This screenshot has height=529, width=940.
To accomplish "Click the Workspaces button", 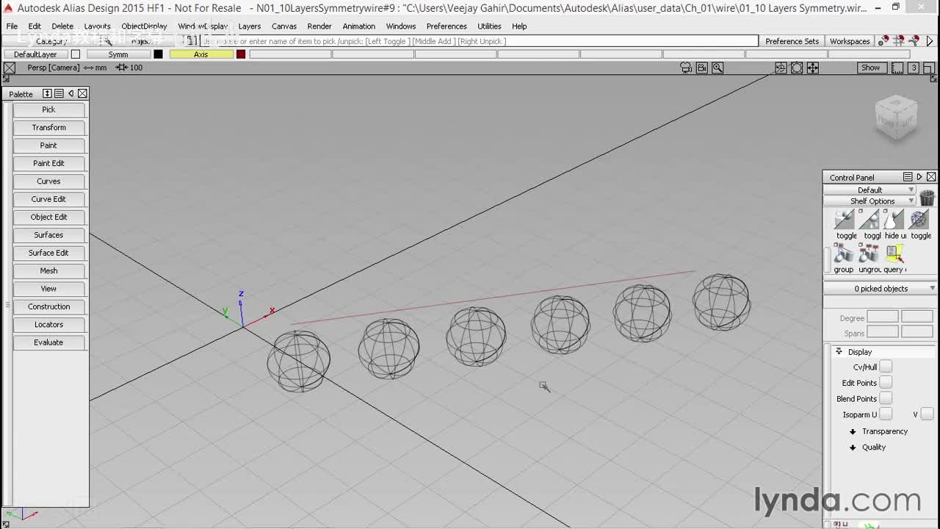I will pos(850,41).
